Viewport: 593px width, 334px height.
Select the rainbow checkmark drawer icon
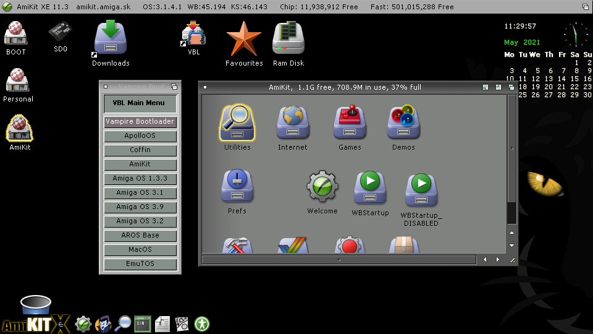(293, 245)
